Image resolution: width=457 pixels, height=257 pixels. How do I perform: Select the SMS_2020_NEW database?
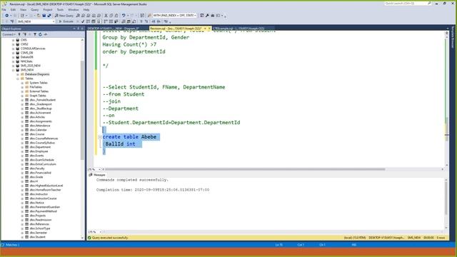(31, 66)
